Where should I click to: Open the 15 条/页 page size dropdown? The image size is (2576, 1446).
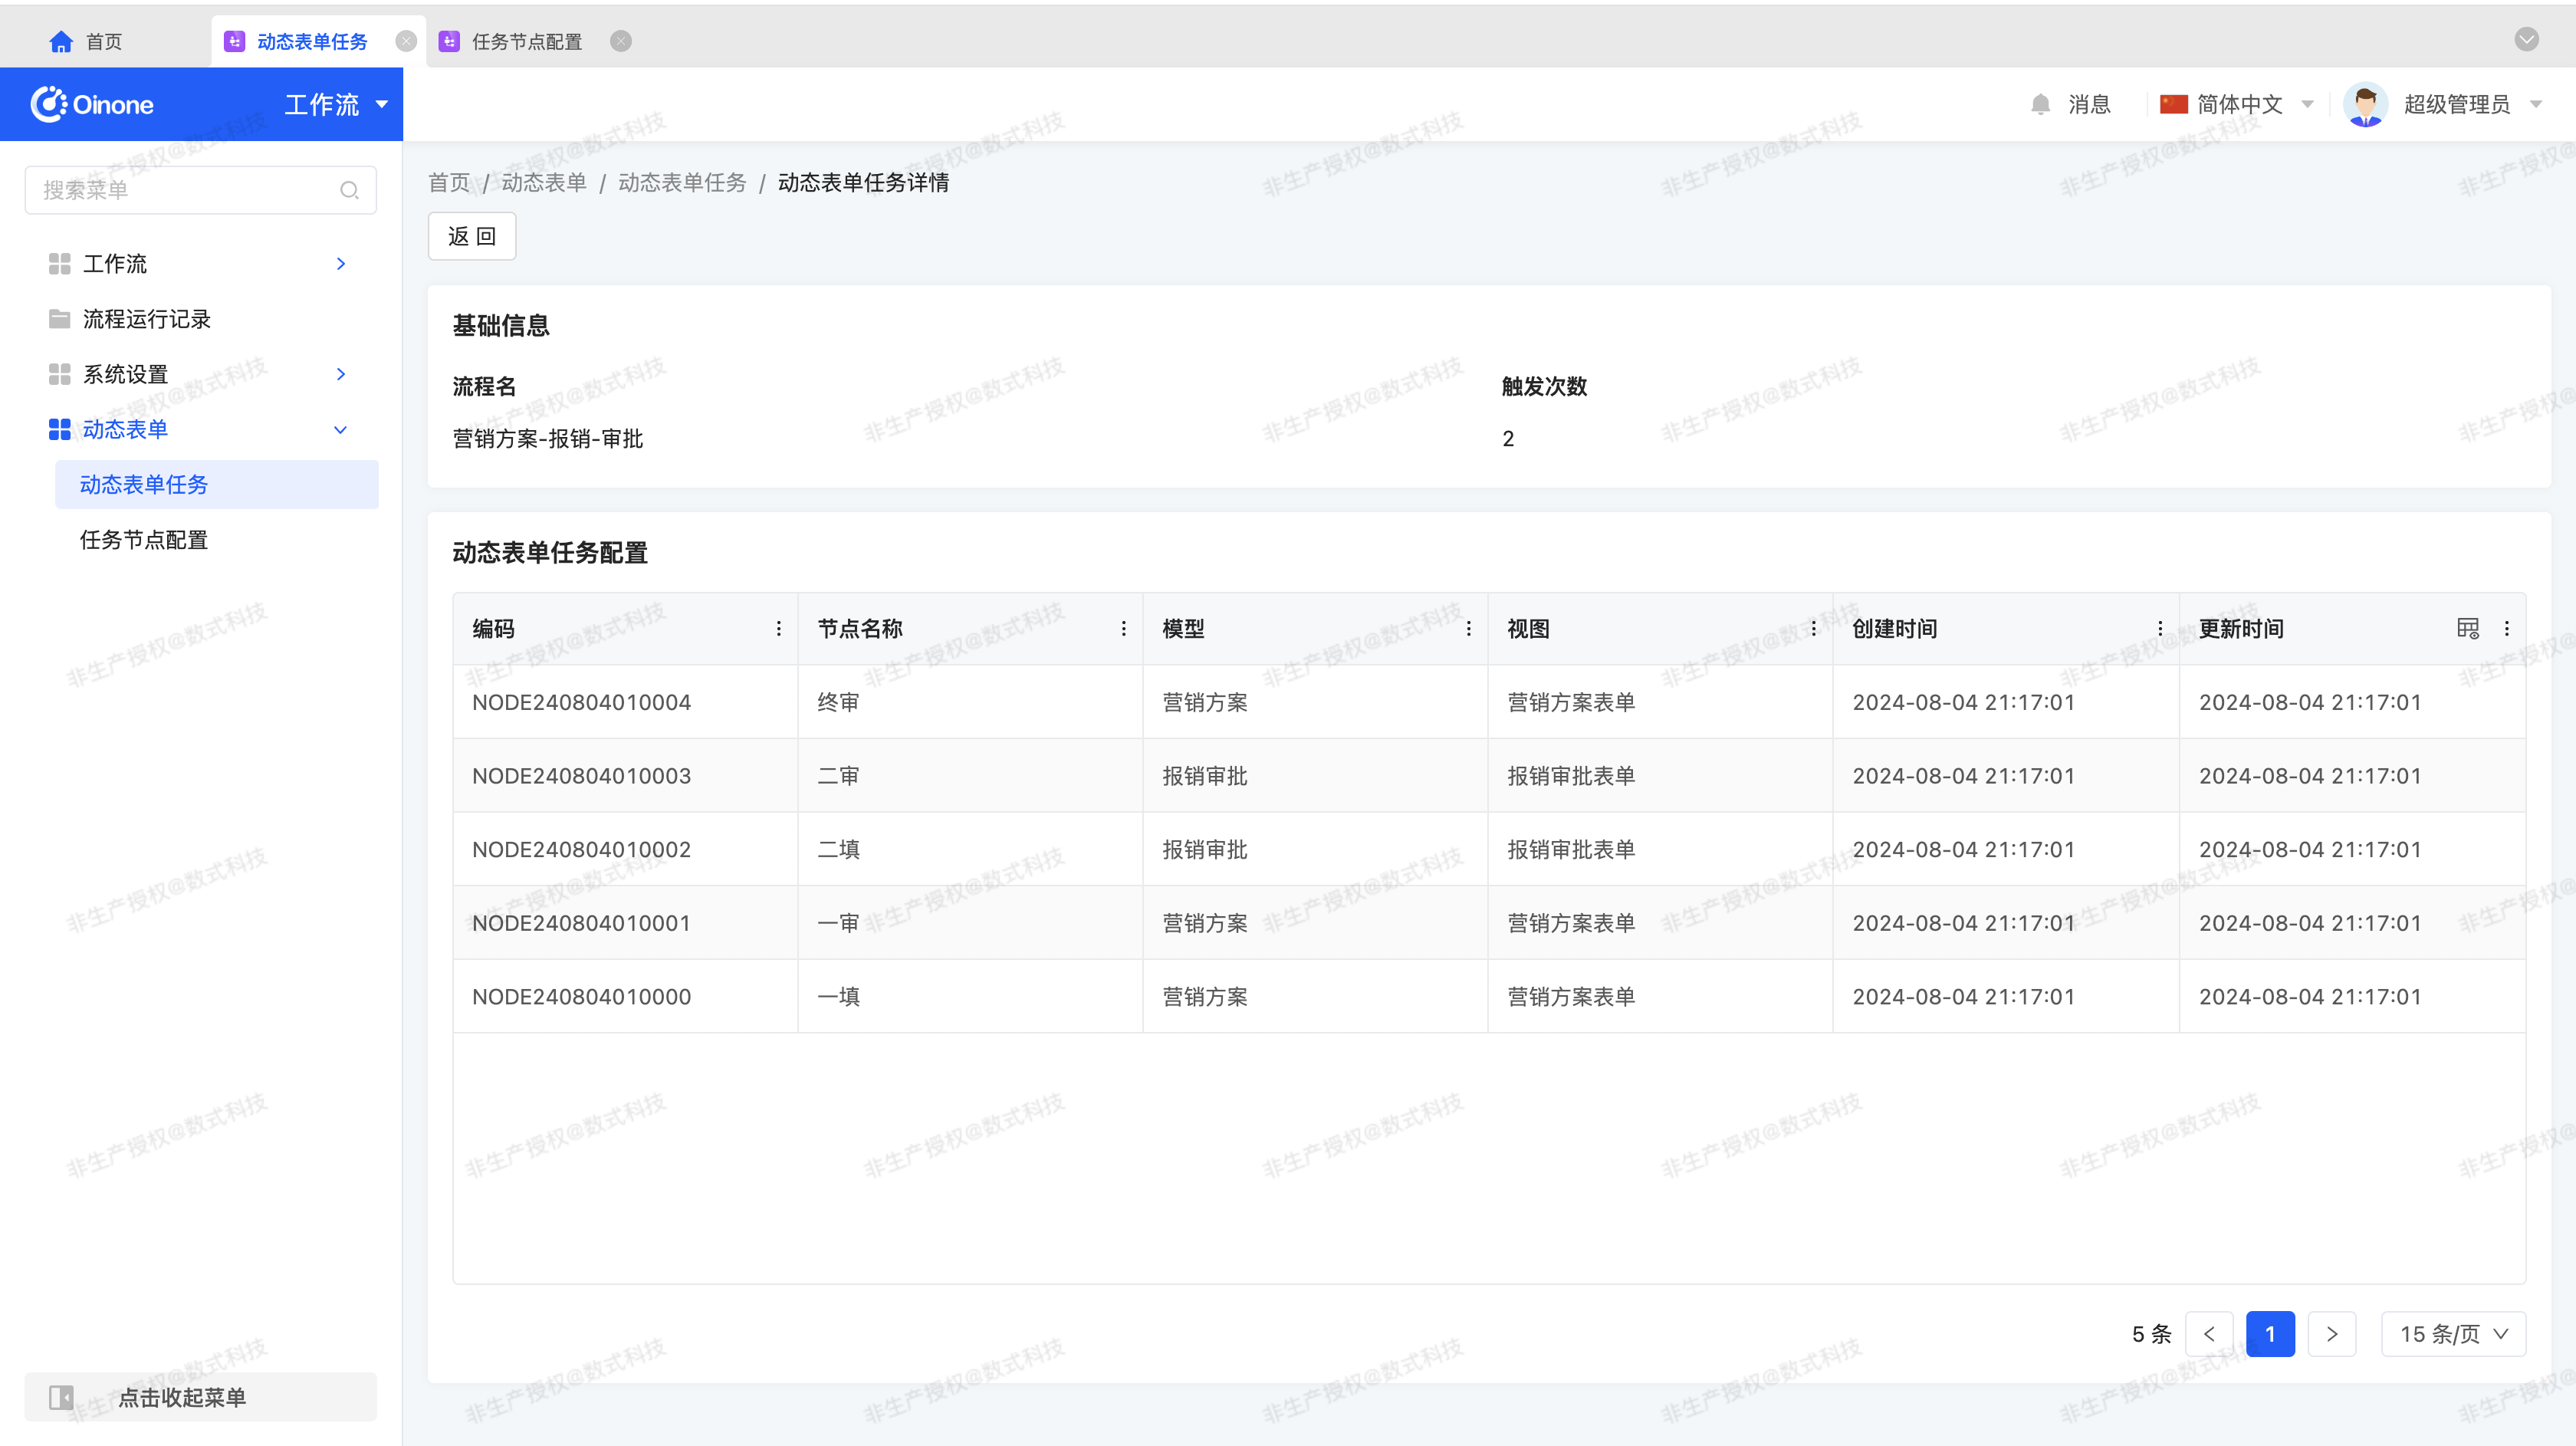(2453, 1334)
